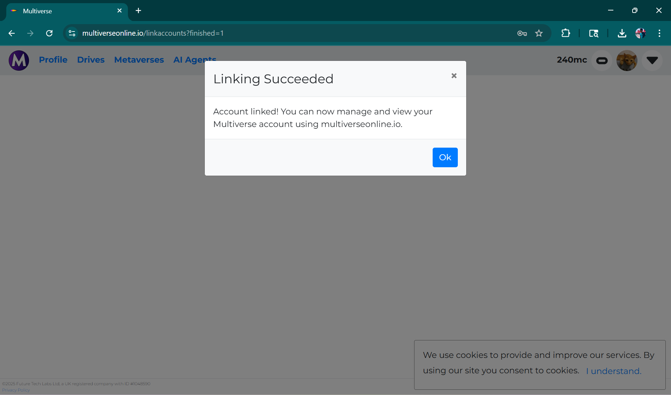The image size is (671, 395).
Task: Open the browser Downloads icon
Action: coord(622,33)
